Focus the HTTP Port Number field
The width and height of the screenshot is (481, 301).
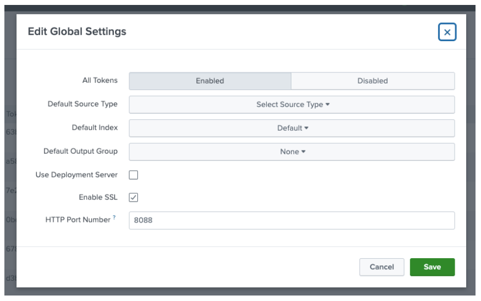click(x=291, y=220)
